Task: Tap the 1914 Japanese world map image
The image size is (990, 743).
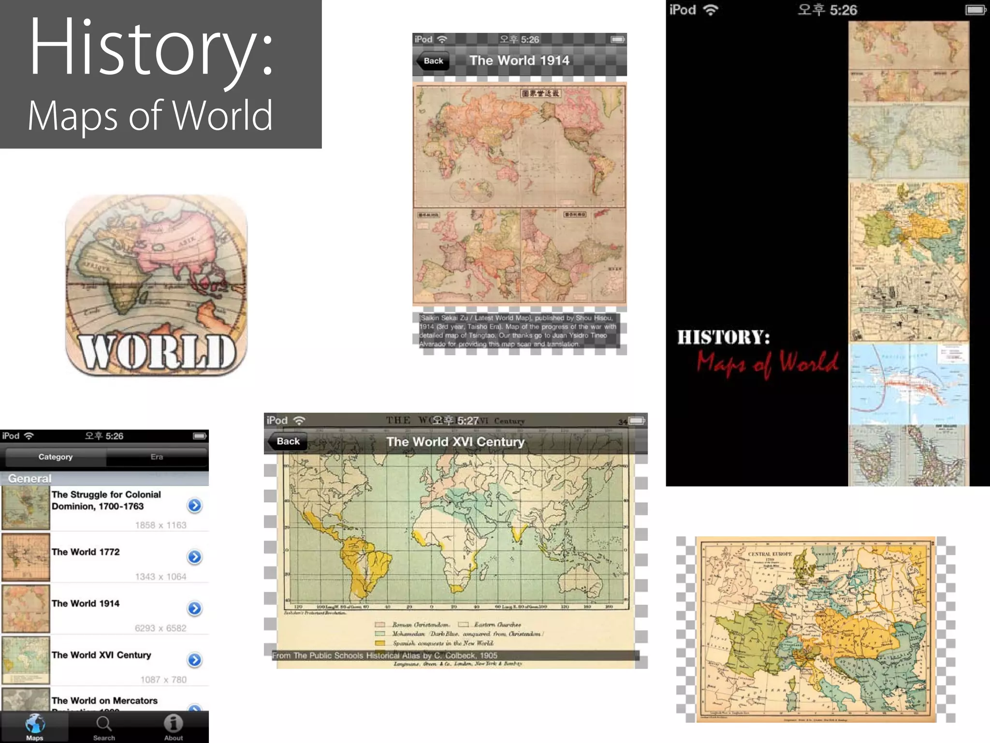Action: pyautogui.click(x=520, y=194)
